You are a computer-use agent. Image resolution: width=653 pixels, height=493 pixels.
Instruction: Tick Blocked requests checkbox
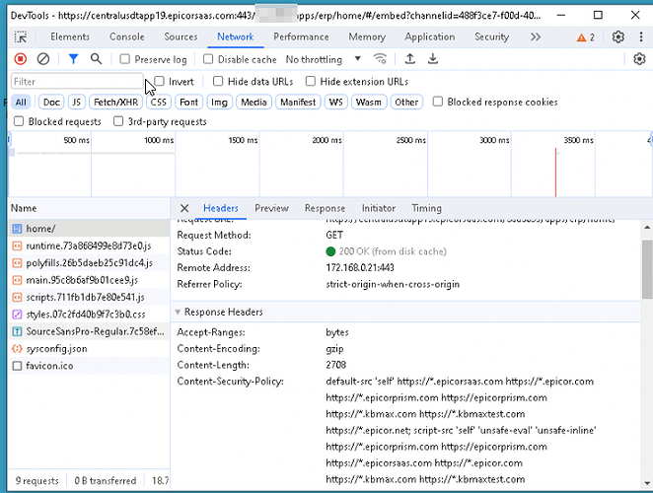(x=19, y=121)
